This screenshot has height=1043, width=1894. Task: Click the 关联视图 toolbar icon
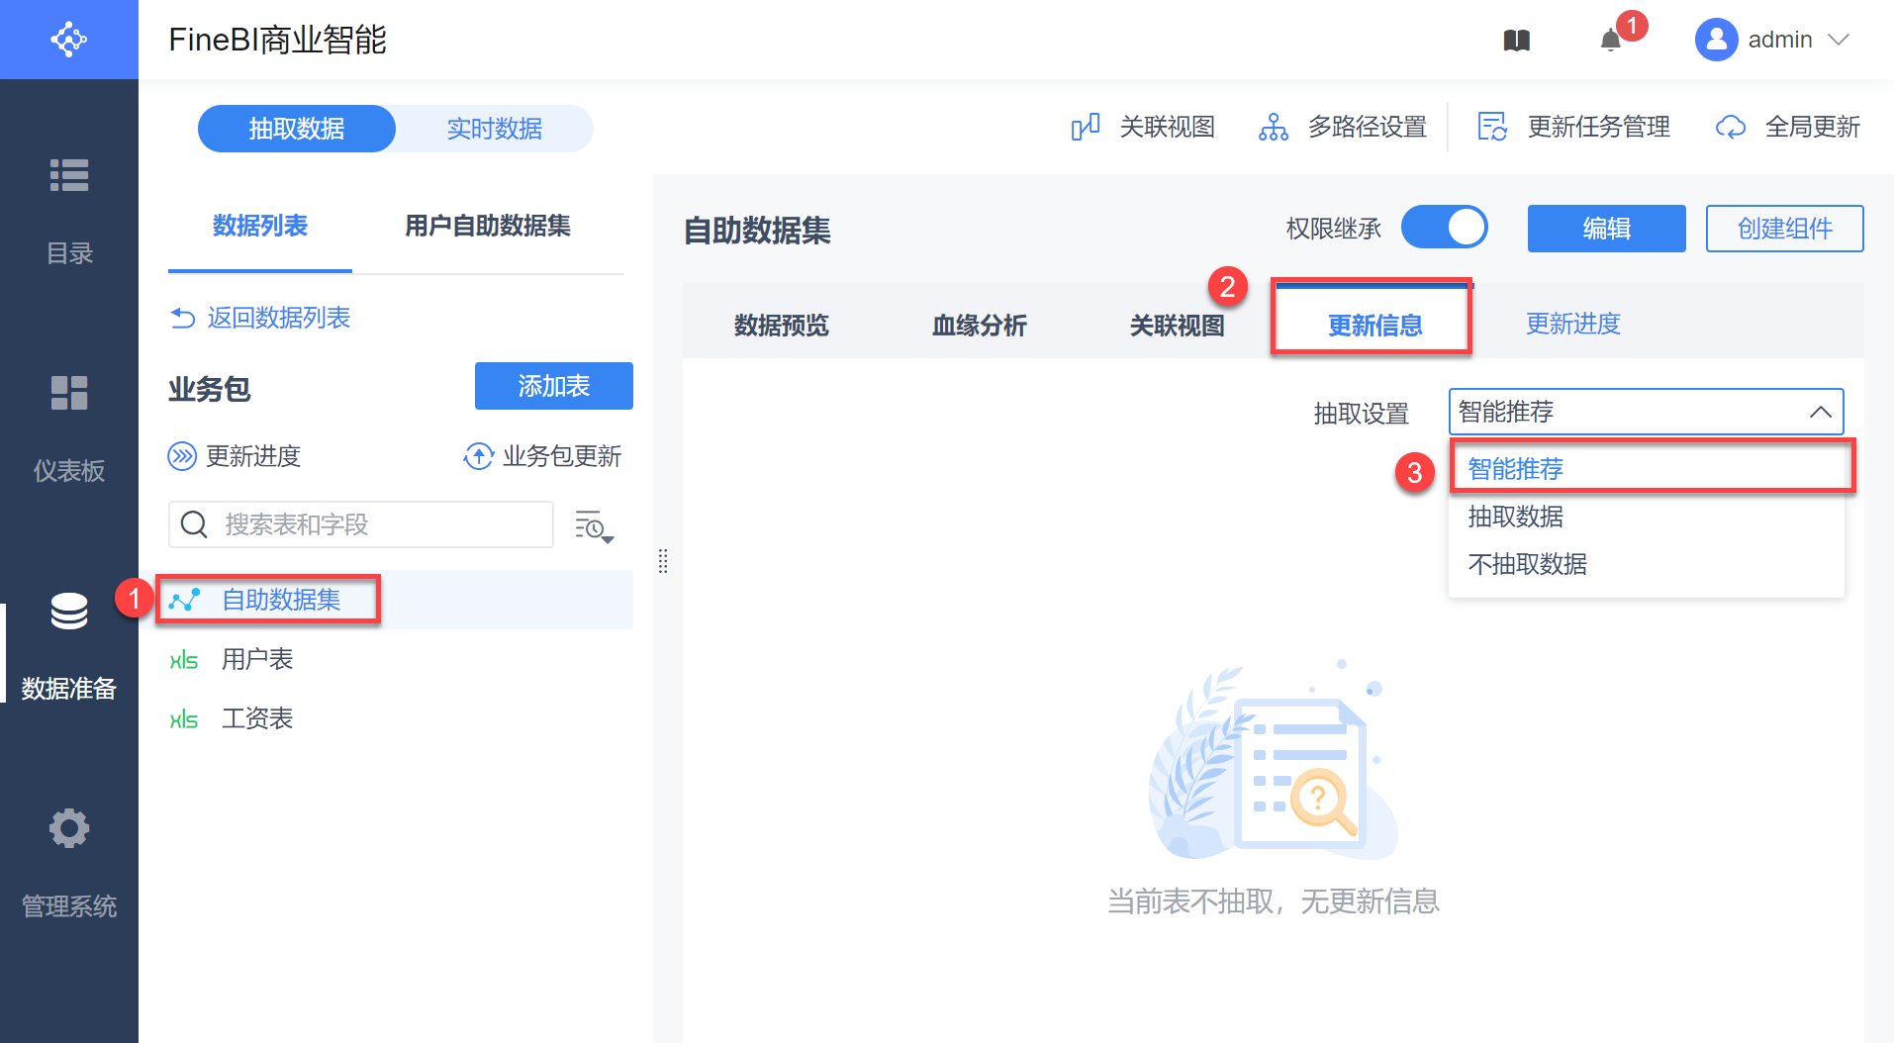tap(1086, 128)
